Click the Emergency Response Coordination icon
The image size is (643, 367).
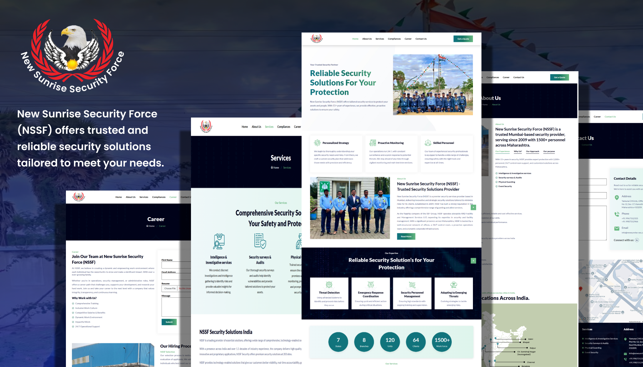click(x=371, y=285)
